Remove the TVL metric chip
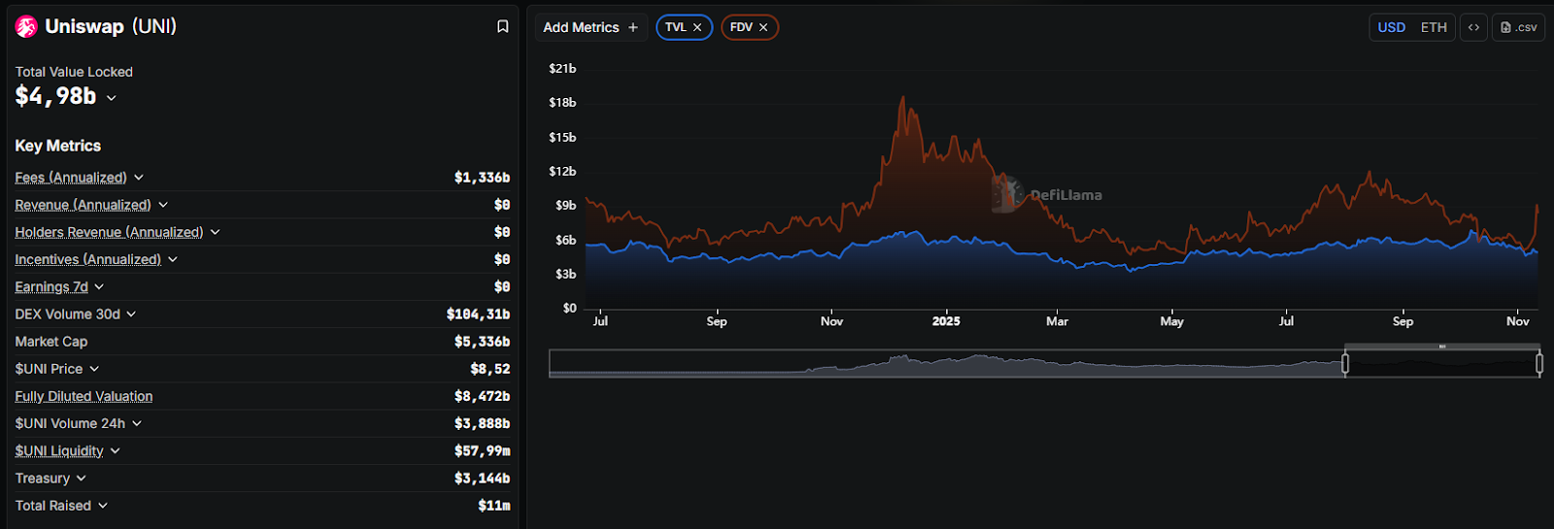Viewport: 1554px width, 529px height. [x=697, y=27]
